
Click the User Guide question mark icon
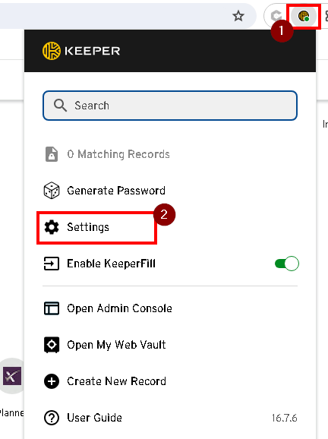click(52, 418)
